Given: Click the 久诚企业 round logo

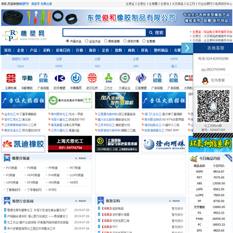Looking at the screenshot, I should (125, 78).
